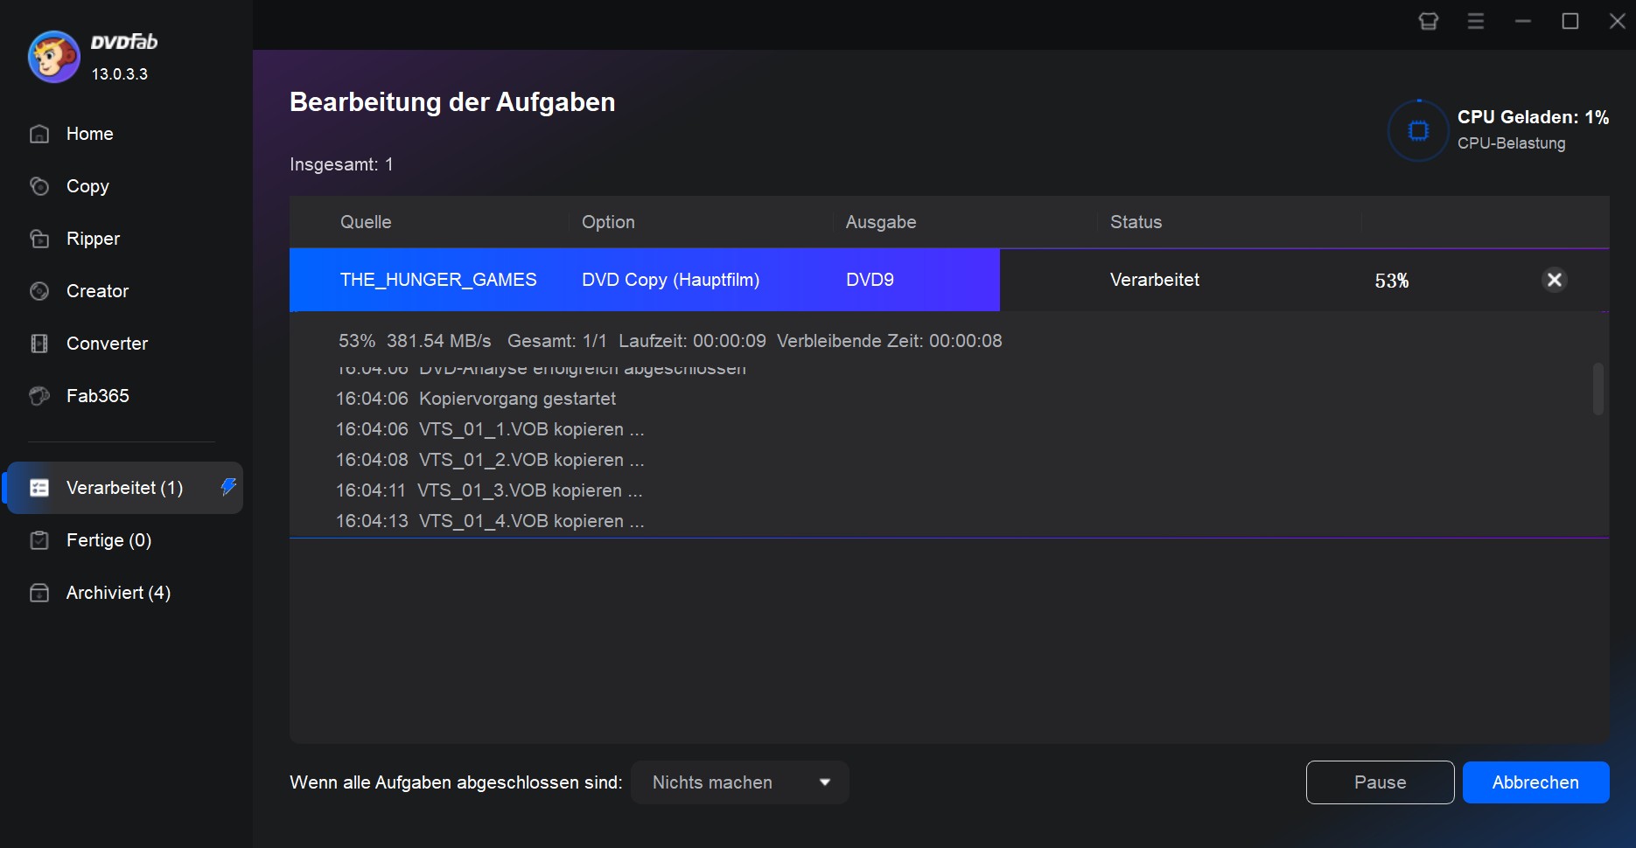Remove THE_HUNGER_GAMES task with X button
Image resolution: width=1636 pixels, height=848 pixels.
click(x=1555, y=280)
